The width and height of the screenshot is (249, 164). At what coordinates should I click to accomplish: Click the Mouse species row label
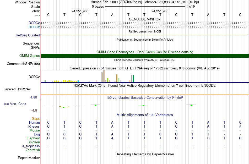(35, 130)
